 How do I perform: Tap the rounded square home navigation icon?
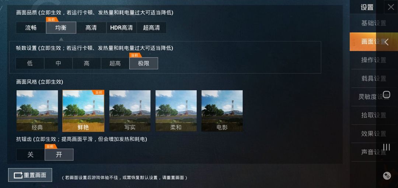point(386,95)
